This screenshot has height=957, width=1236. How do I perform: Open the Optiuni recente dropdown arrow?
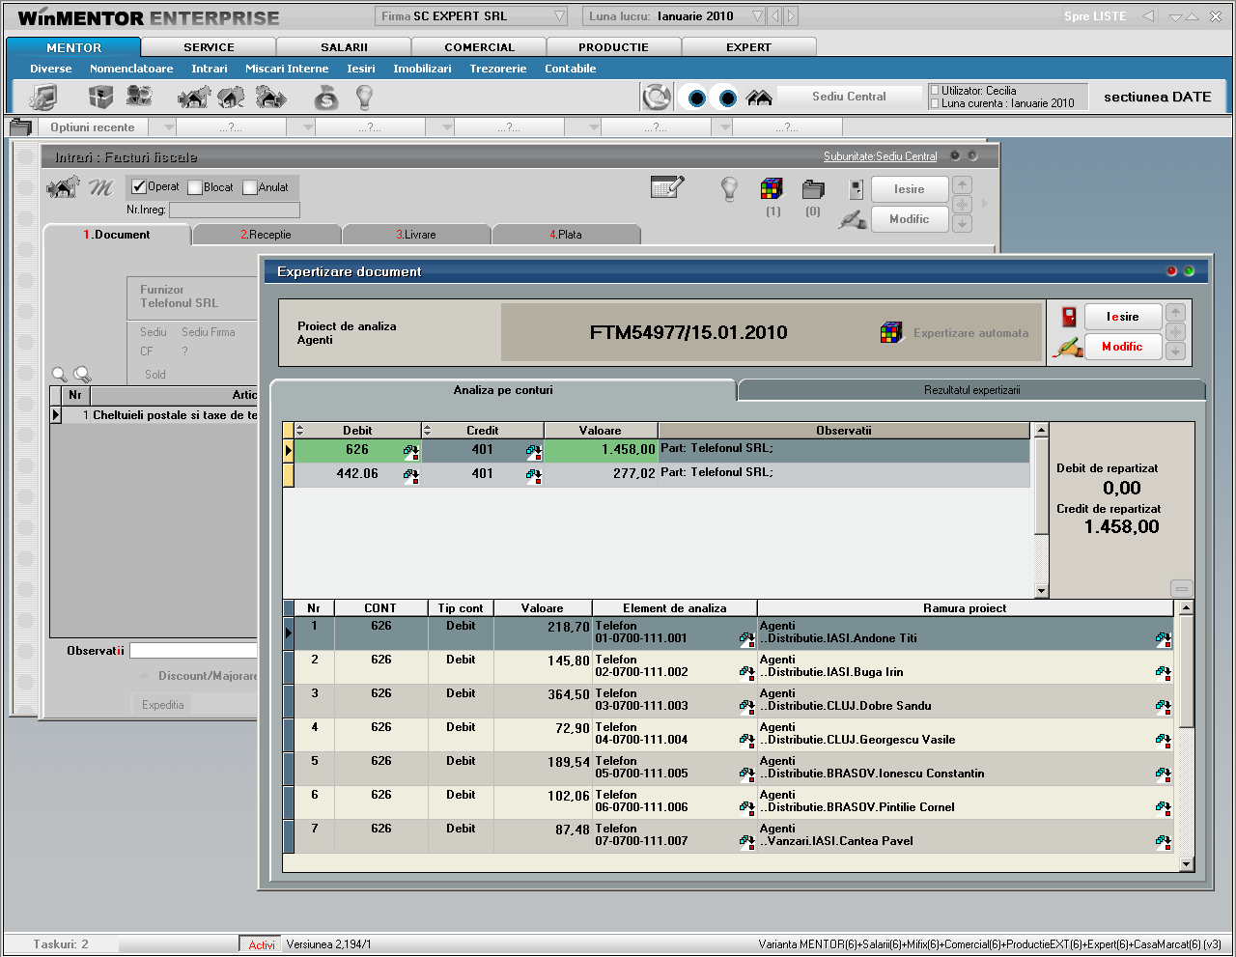pyautogui.click(x=169, y=127)
